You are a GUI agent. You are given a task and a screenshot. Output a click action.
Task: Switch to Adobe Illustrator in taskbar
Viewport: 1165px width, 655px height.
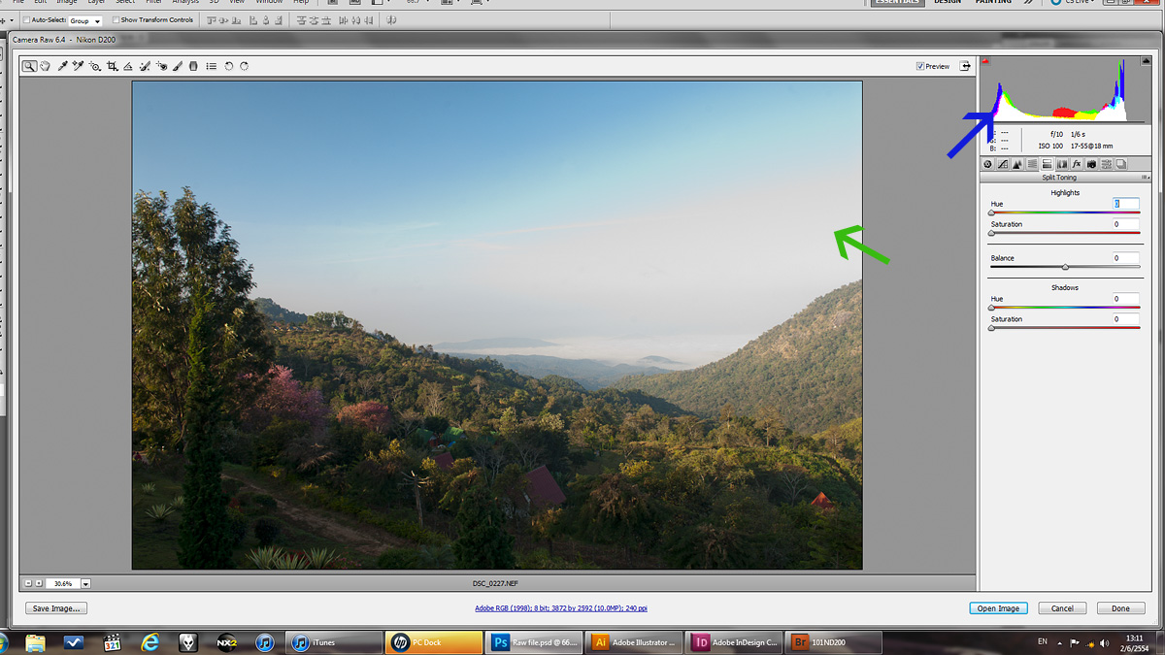(634, 642)
